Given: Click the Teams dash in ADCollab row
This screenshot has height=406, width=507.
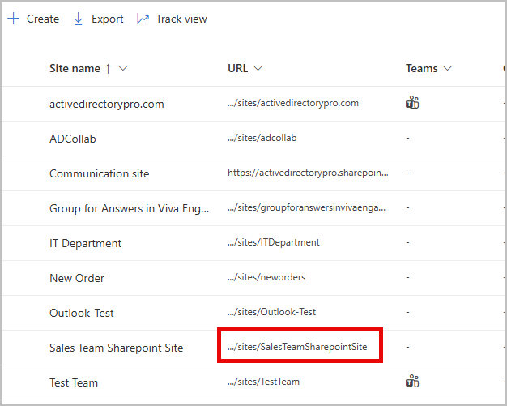Looking at the screenshot, I should pyautogui.click(x=407, y=138).
